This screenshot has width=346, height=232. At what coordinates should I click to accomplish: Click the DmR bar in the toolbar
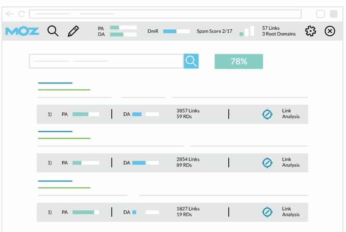(176, 31)
